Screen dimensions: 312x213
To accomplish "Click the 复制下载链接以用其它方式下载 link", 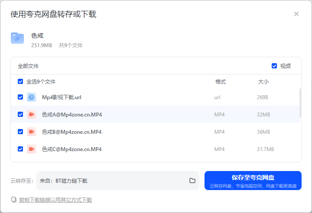I will tap(55, 200).
